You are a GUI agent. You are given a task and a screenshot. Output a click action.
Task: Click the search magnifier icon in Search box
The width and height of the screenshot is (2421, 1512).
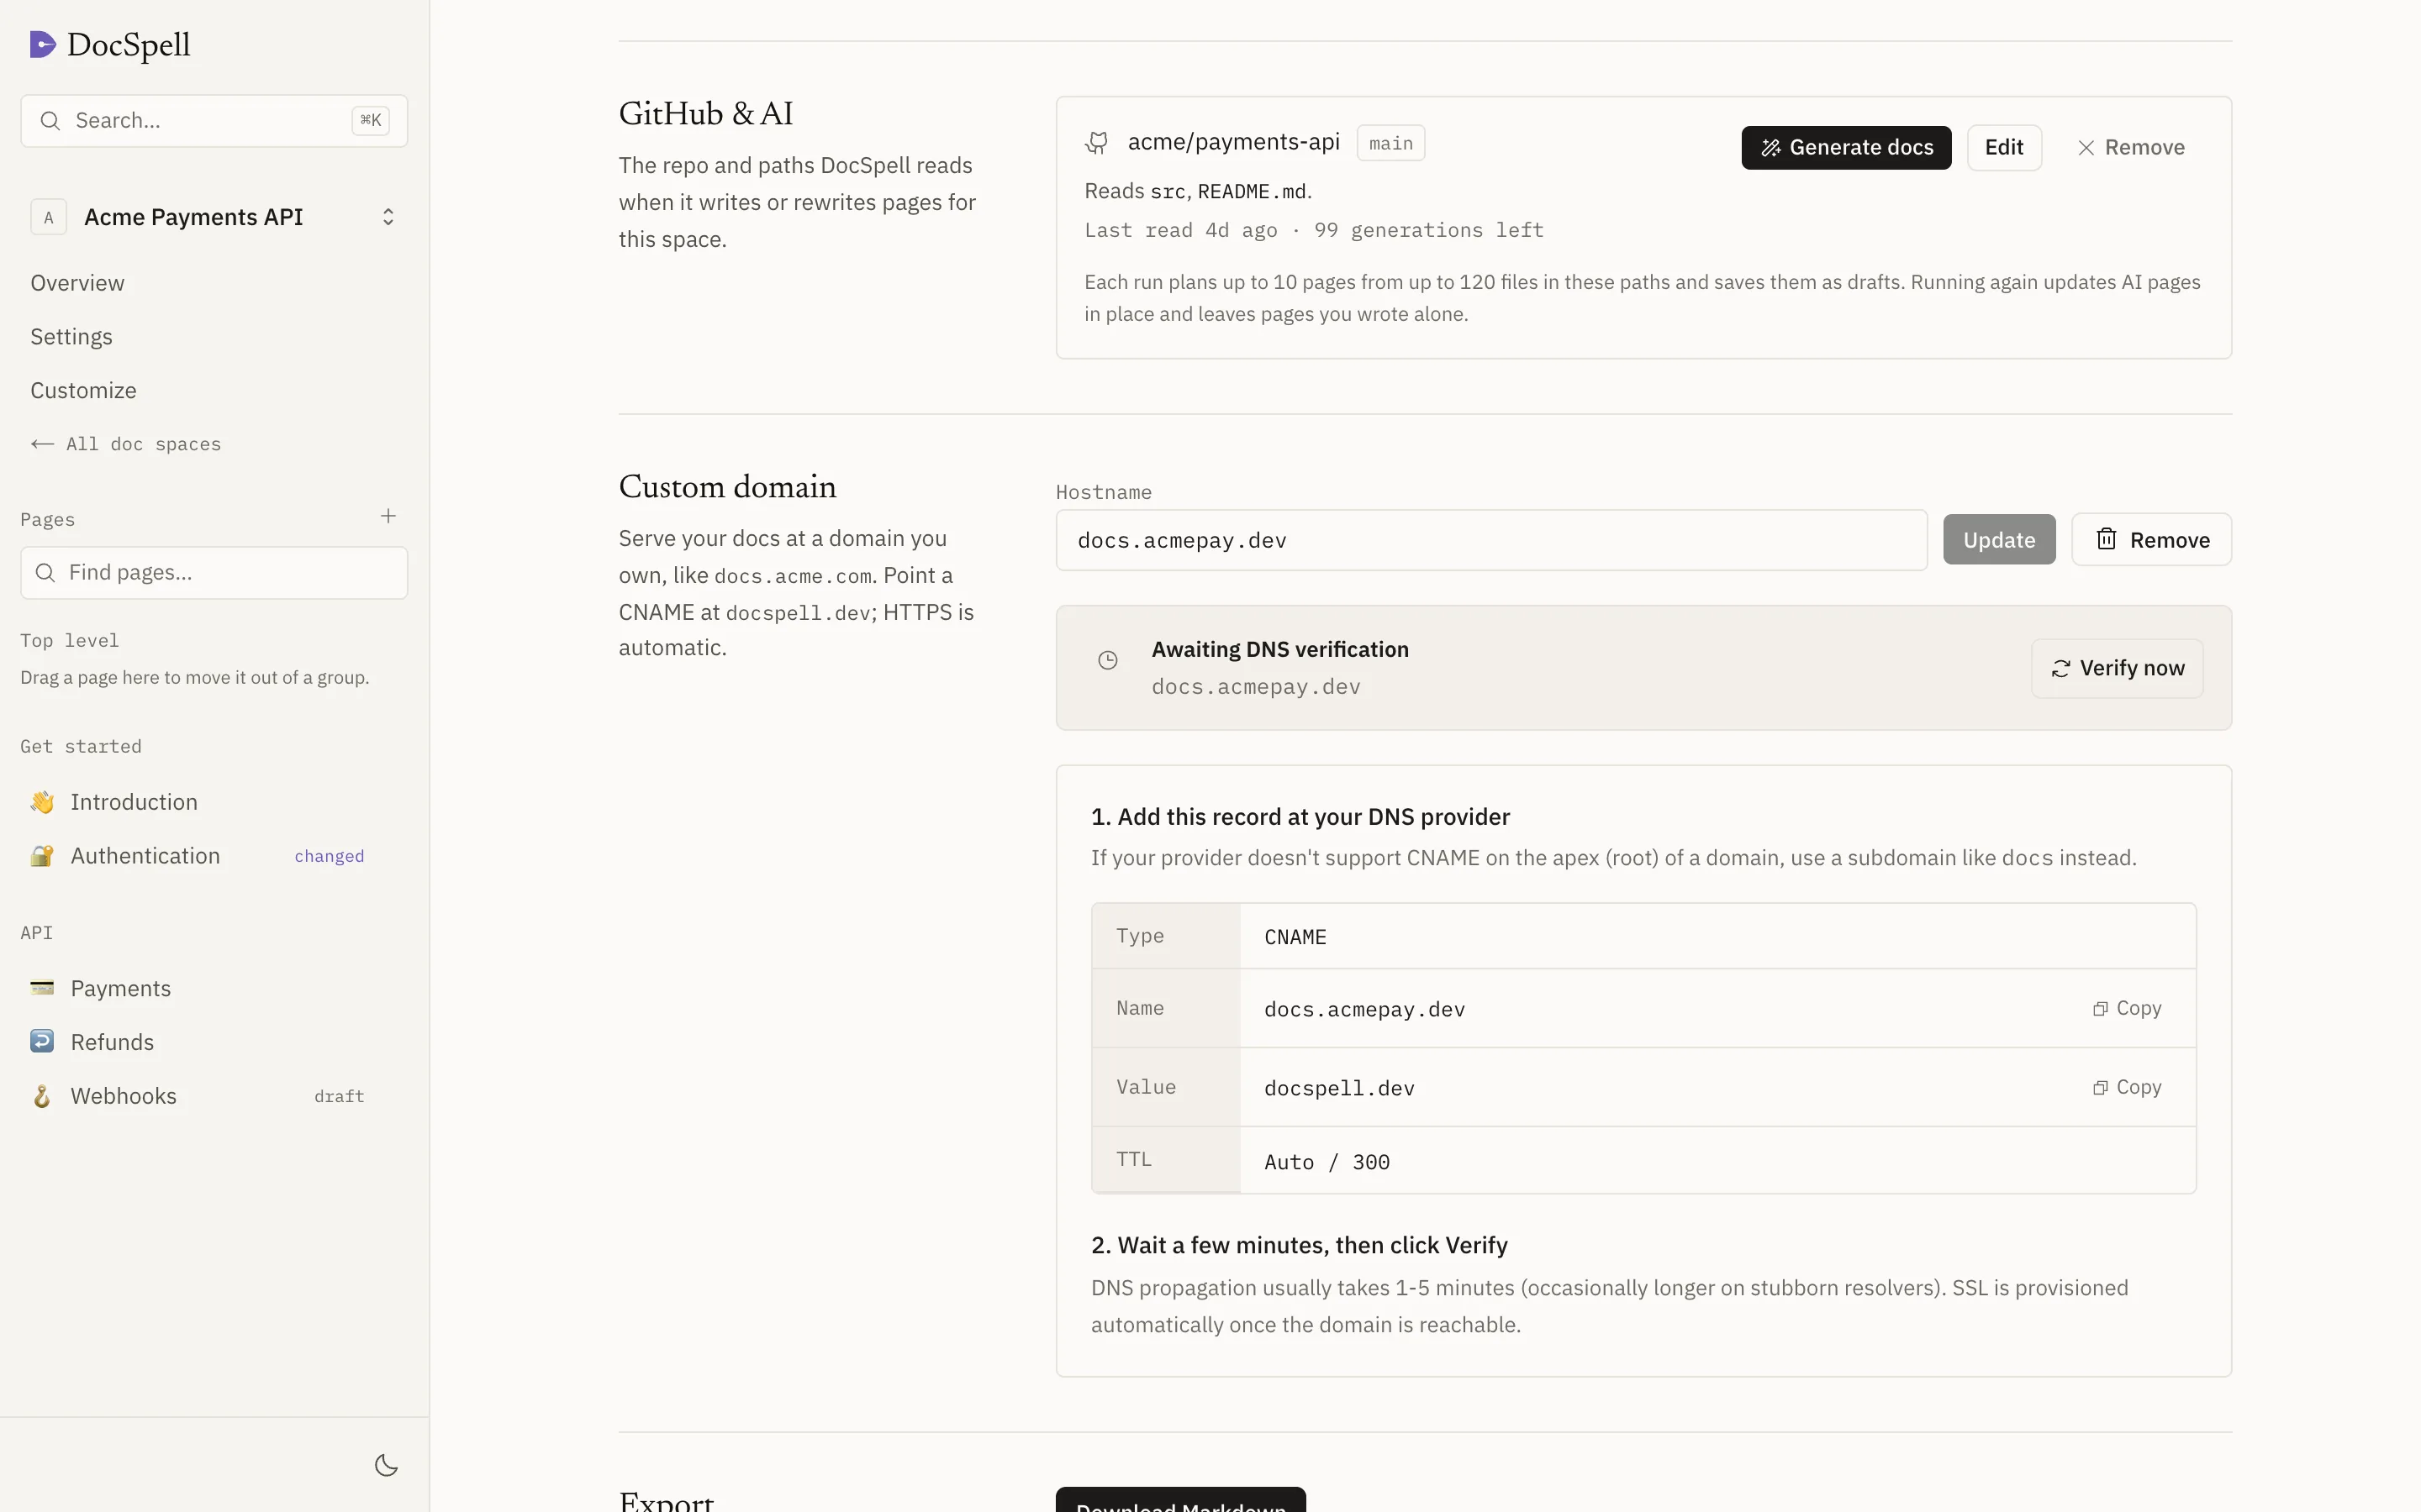pos(50,121)
